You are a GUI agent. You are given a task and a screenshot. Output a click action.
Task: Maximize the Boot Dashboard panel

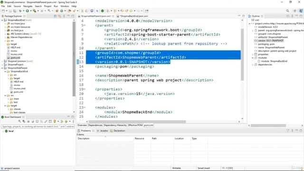tap(73, 117)
